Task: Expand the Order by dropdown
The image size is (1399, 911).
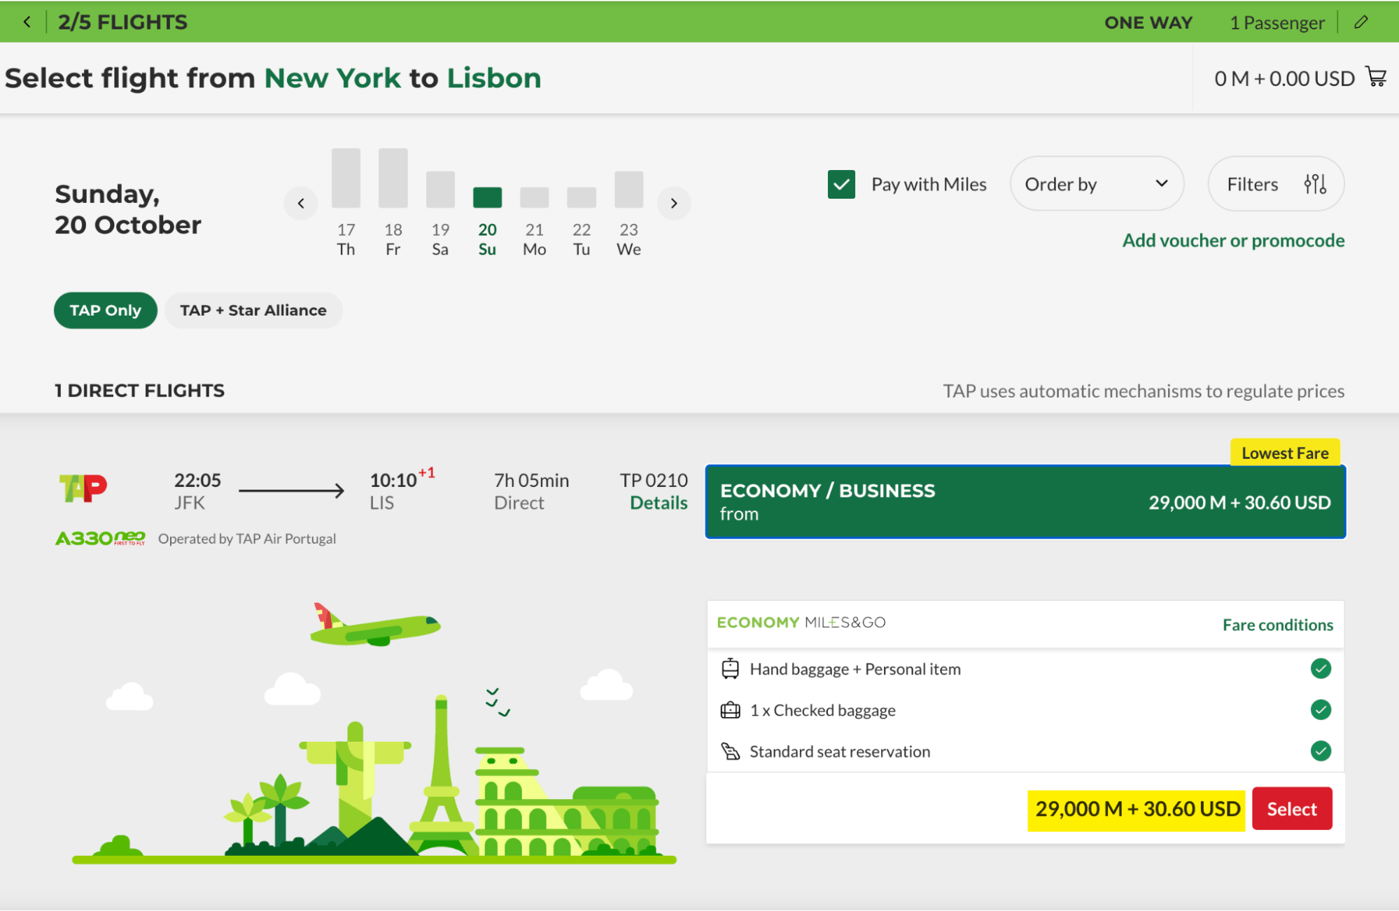Action: [1096, 185]
